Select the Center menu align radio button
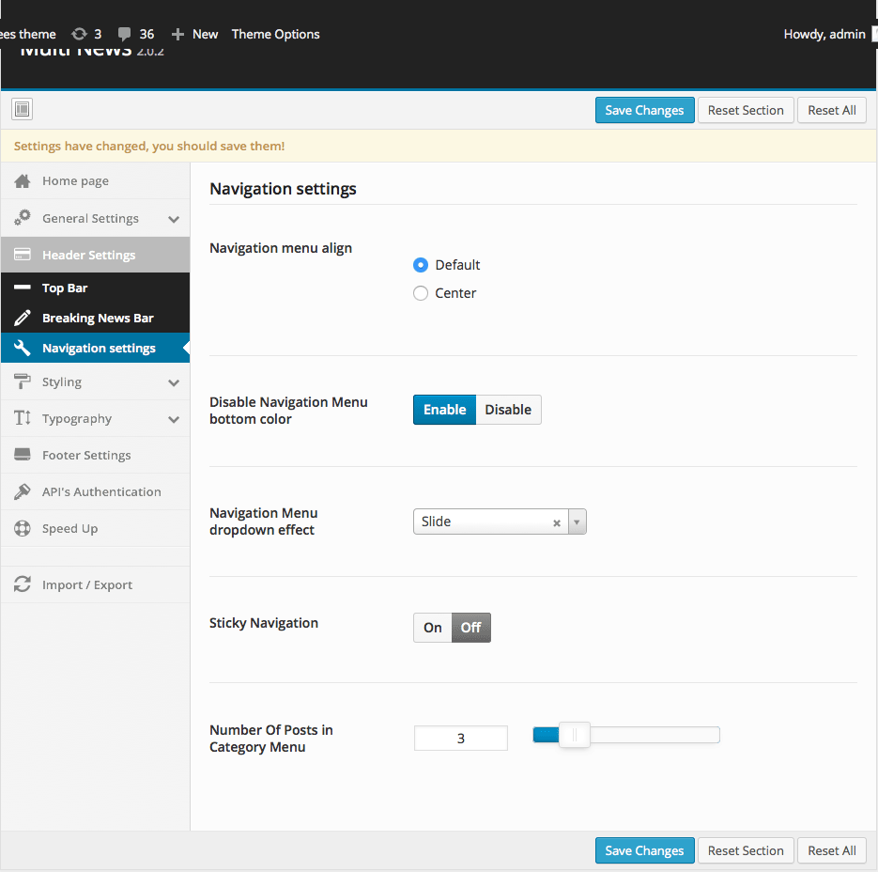Screen dimensions: 878x872 coord(421,293)
